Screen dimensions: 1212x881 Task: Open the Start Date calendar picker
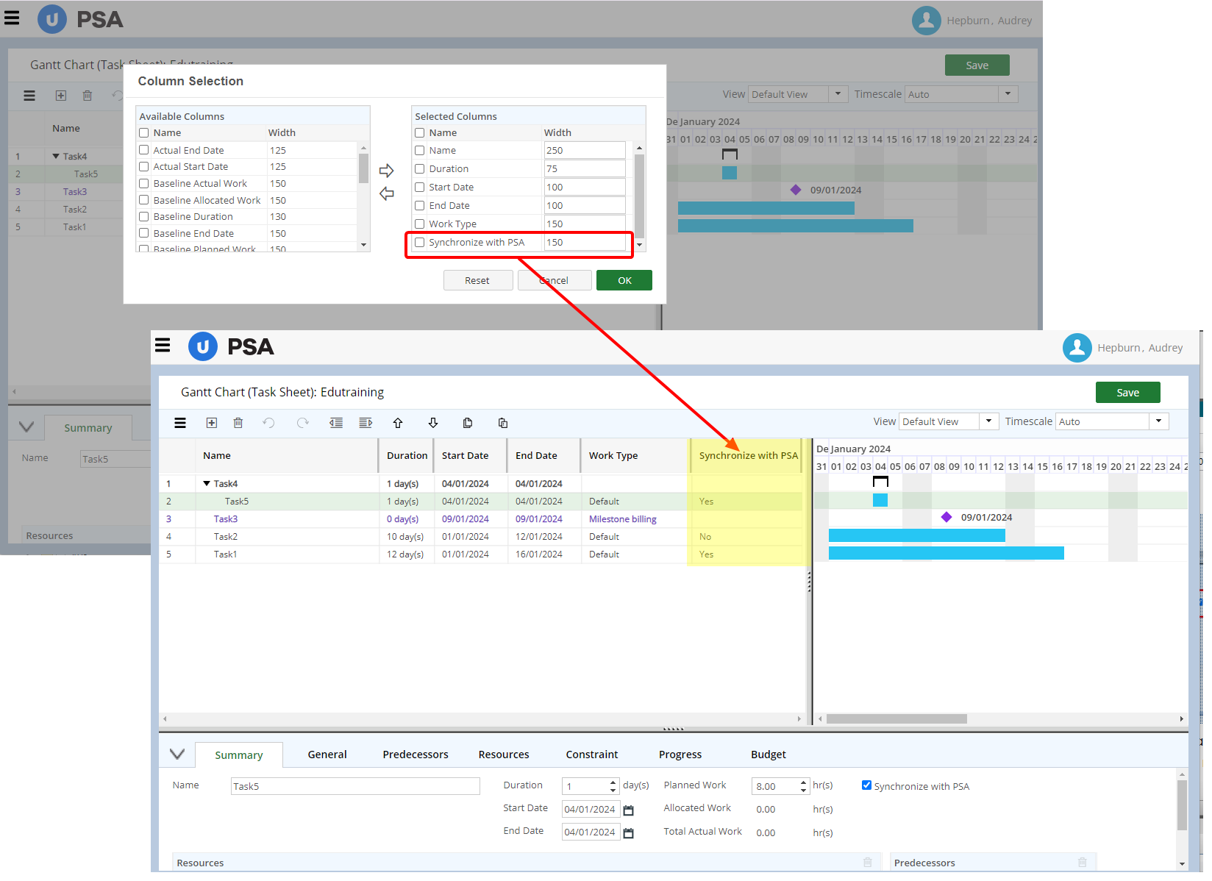point(629,809)
